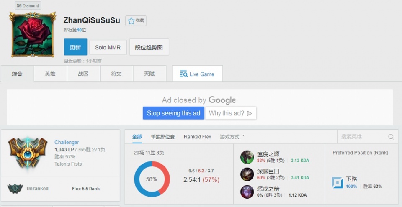
Task: Click the star favorite icon beside the summoner name
Action: coord(131,20)
